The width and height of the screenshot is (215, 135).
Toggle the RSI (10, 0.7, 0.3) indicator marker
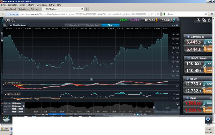click(x=6, y=94)
